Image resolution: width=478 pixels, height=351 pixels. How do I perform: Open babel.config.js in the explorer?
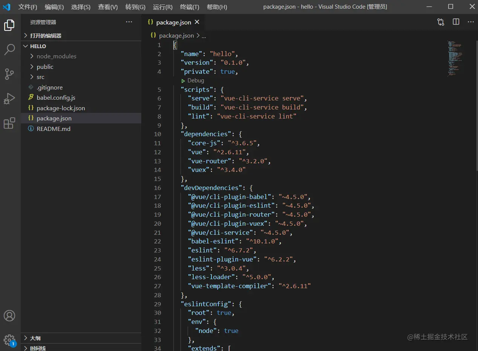tap(81, 98)
